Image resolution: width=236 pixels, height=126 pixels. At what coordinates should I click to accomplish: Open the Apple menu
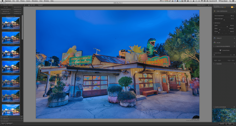(2, 1)
